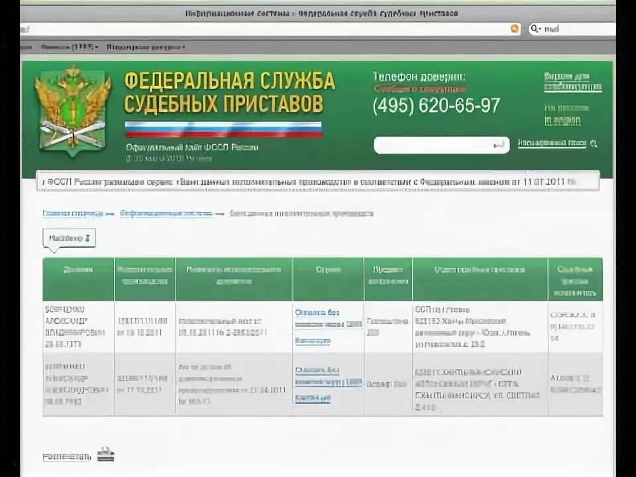Click the Service column header
The width and height of the screenshot is (636, 477).
pyautogui.click(x=328, y=279)
